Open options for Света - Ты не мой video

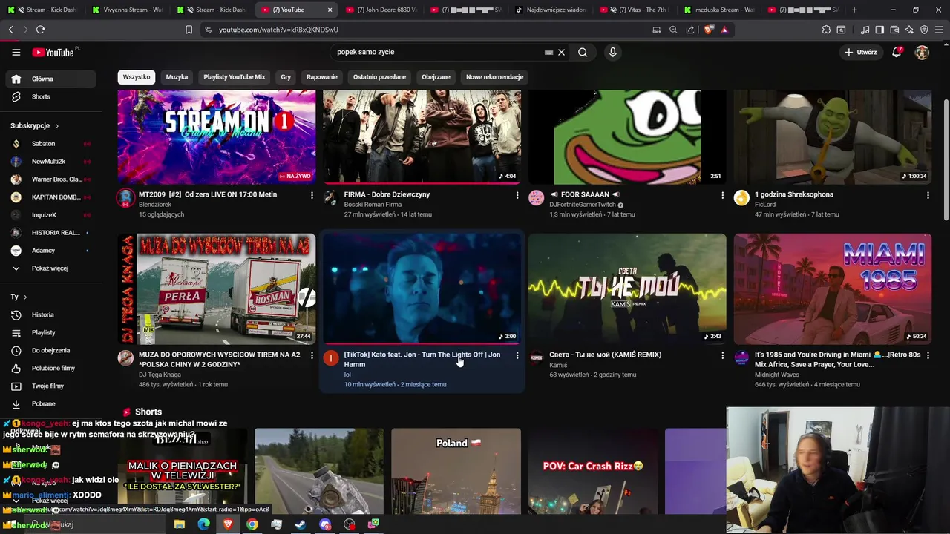722,355
